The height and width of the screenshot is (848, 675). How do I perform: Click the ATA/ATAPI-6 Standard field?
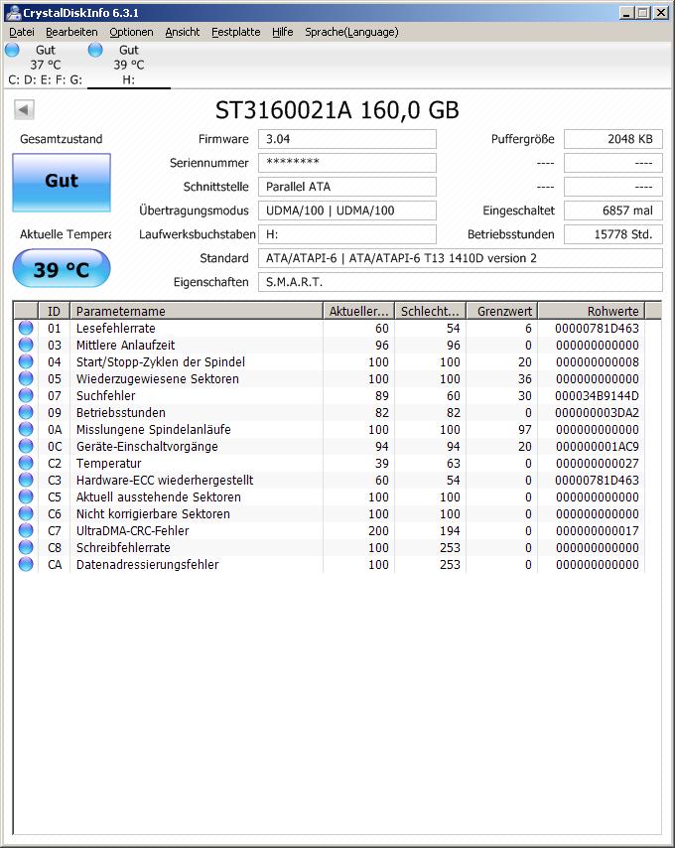461,258
